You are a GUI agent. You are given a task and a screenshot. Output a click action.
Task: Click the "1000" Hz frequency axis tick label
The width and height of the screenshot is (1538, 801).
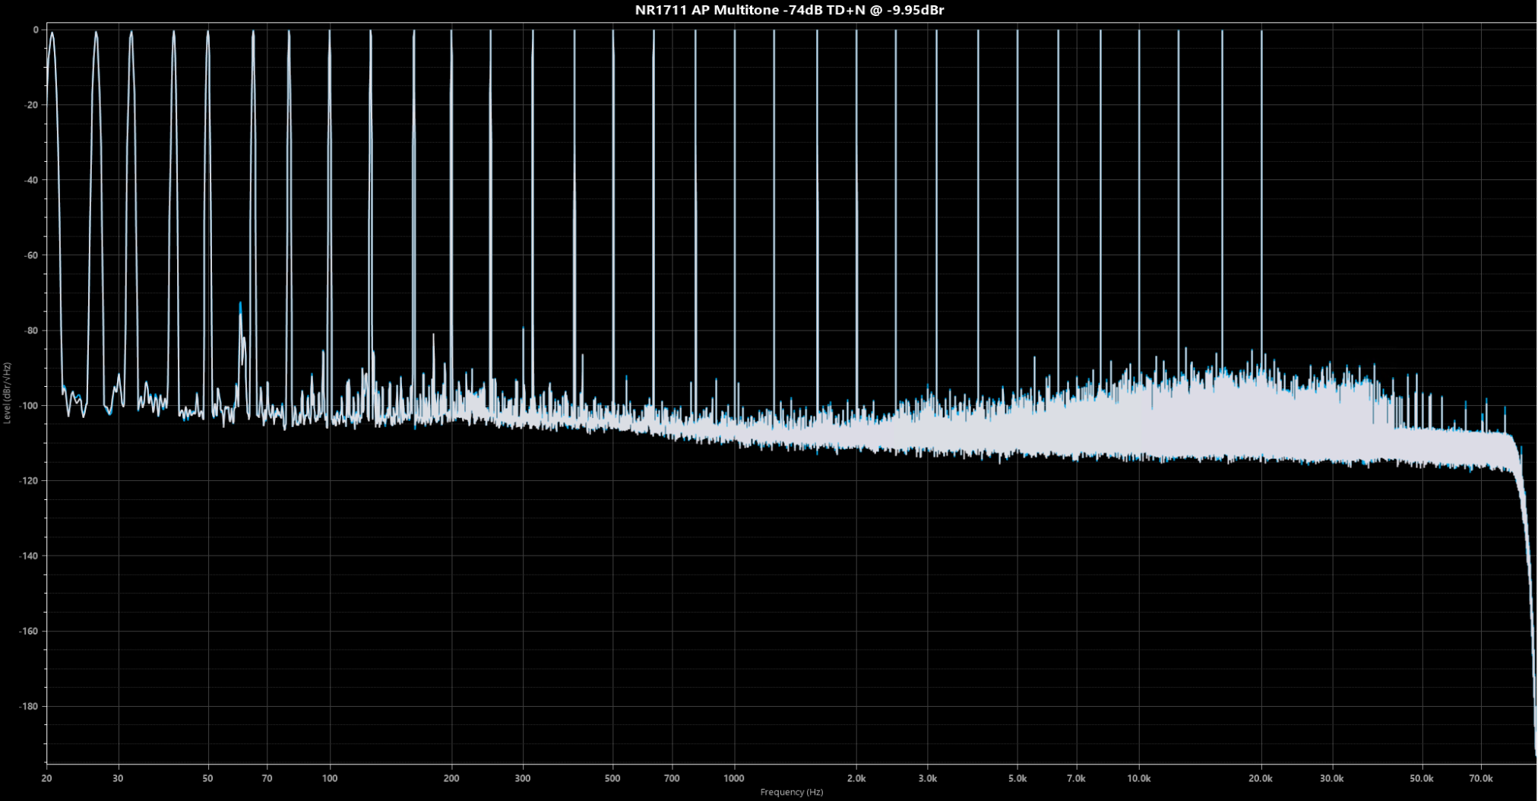(x=734, y=778)
